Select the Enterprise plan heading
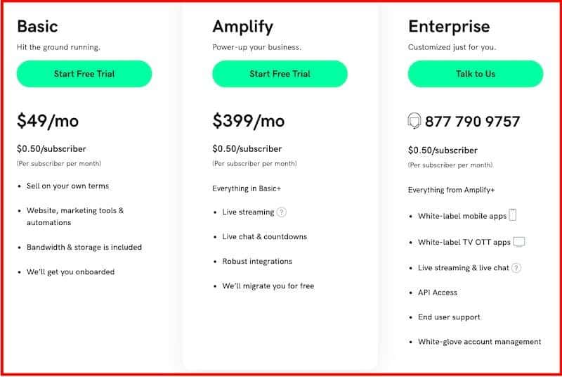This screenshot has width=562, height=377. [449, 27]
